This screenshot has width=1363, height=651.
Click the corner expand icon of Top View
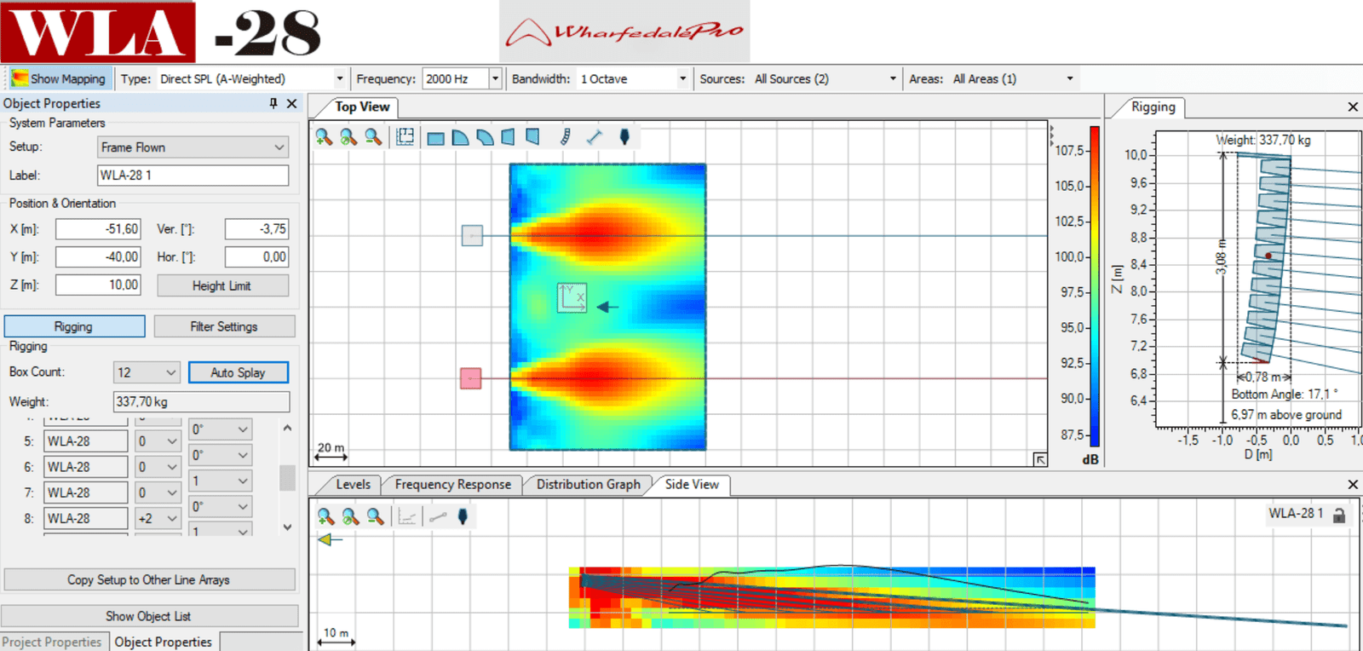(x=1040, y=459)
